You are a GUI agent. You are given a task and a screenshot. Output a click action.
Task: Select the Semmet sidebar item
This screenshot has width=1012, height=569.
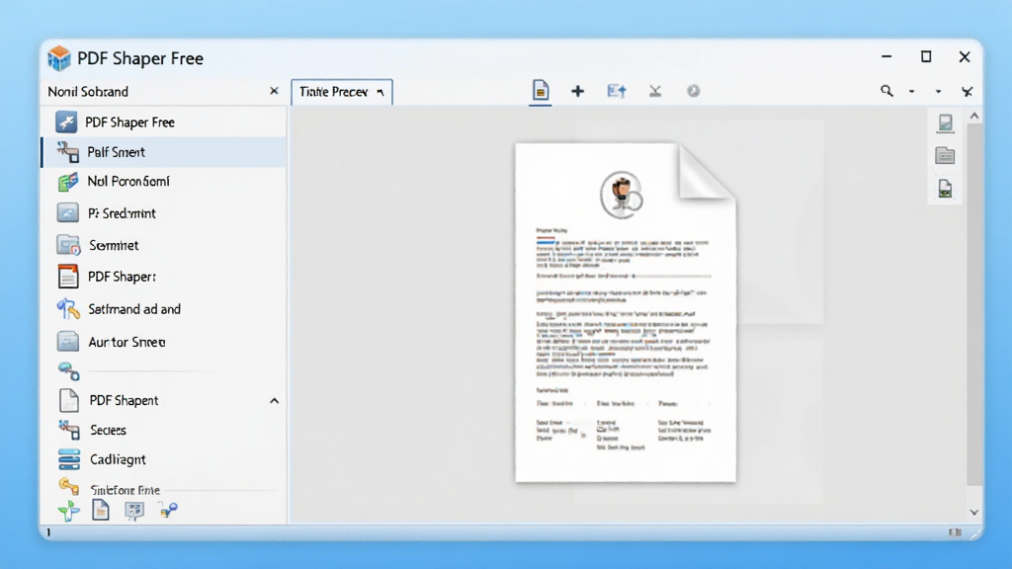coord(164,245)
